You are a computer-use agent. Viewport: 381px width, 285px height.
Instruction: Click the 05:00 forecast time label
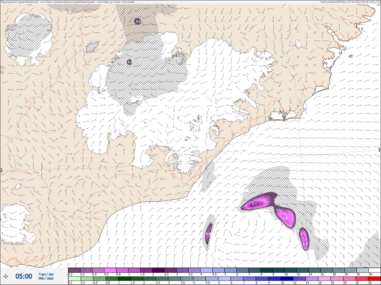(24, 276)
